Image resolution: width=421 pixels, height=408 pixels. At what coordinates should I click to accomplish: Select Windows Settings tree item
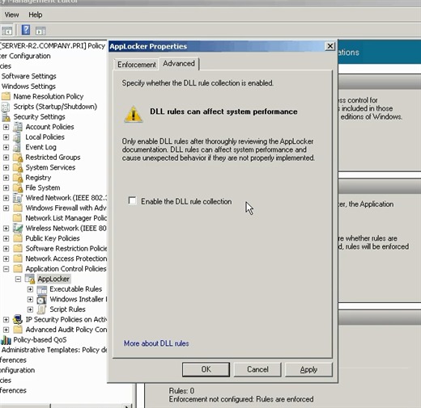point(28,86)
